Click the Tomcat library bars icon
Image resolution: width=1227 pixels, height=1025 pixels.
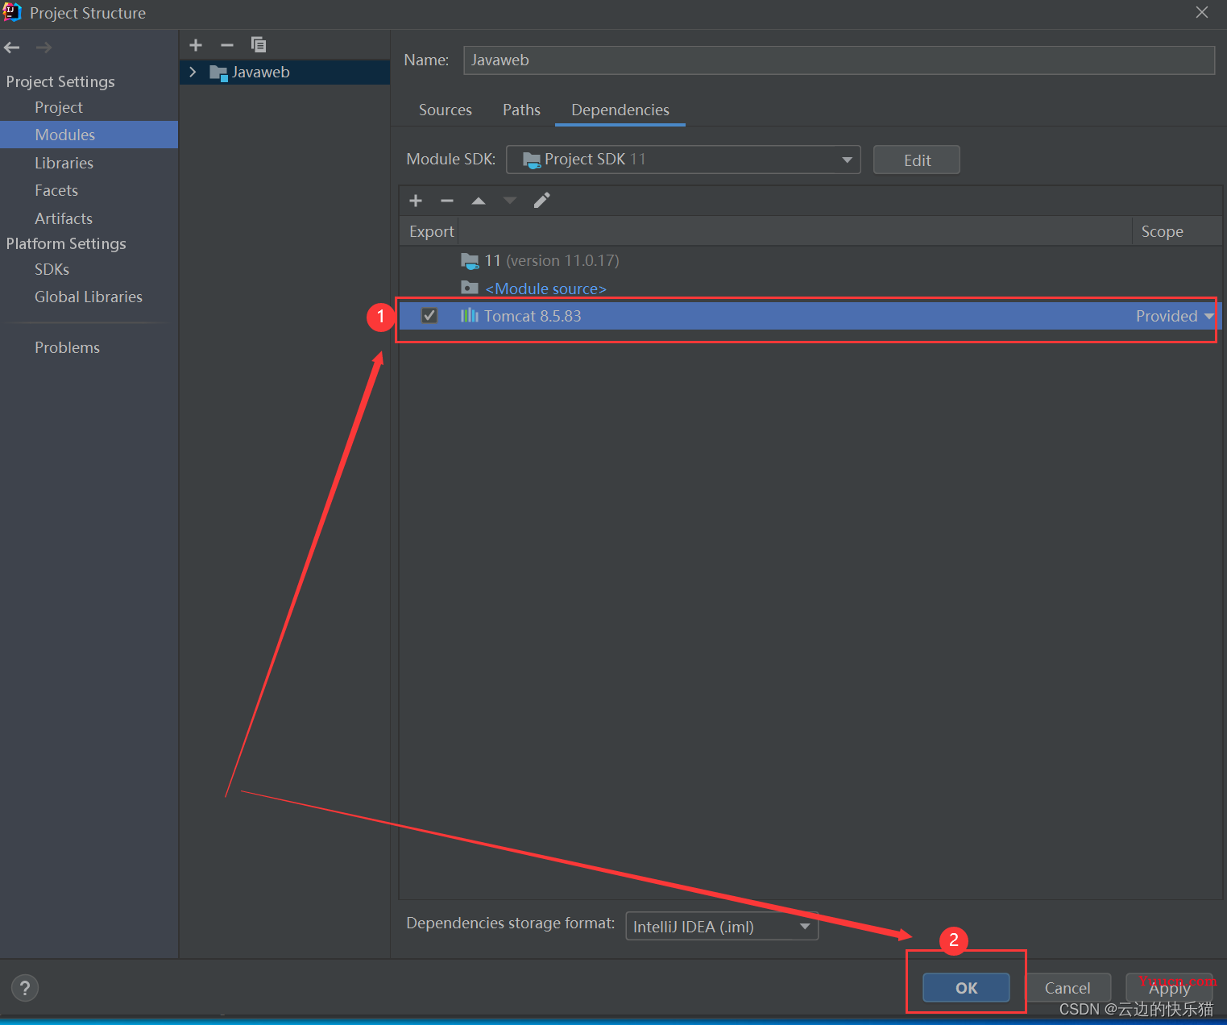click(470, 315)
